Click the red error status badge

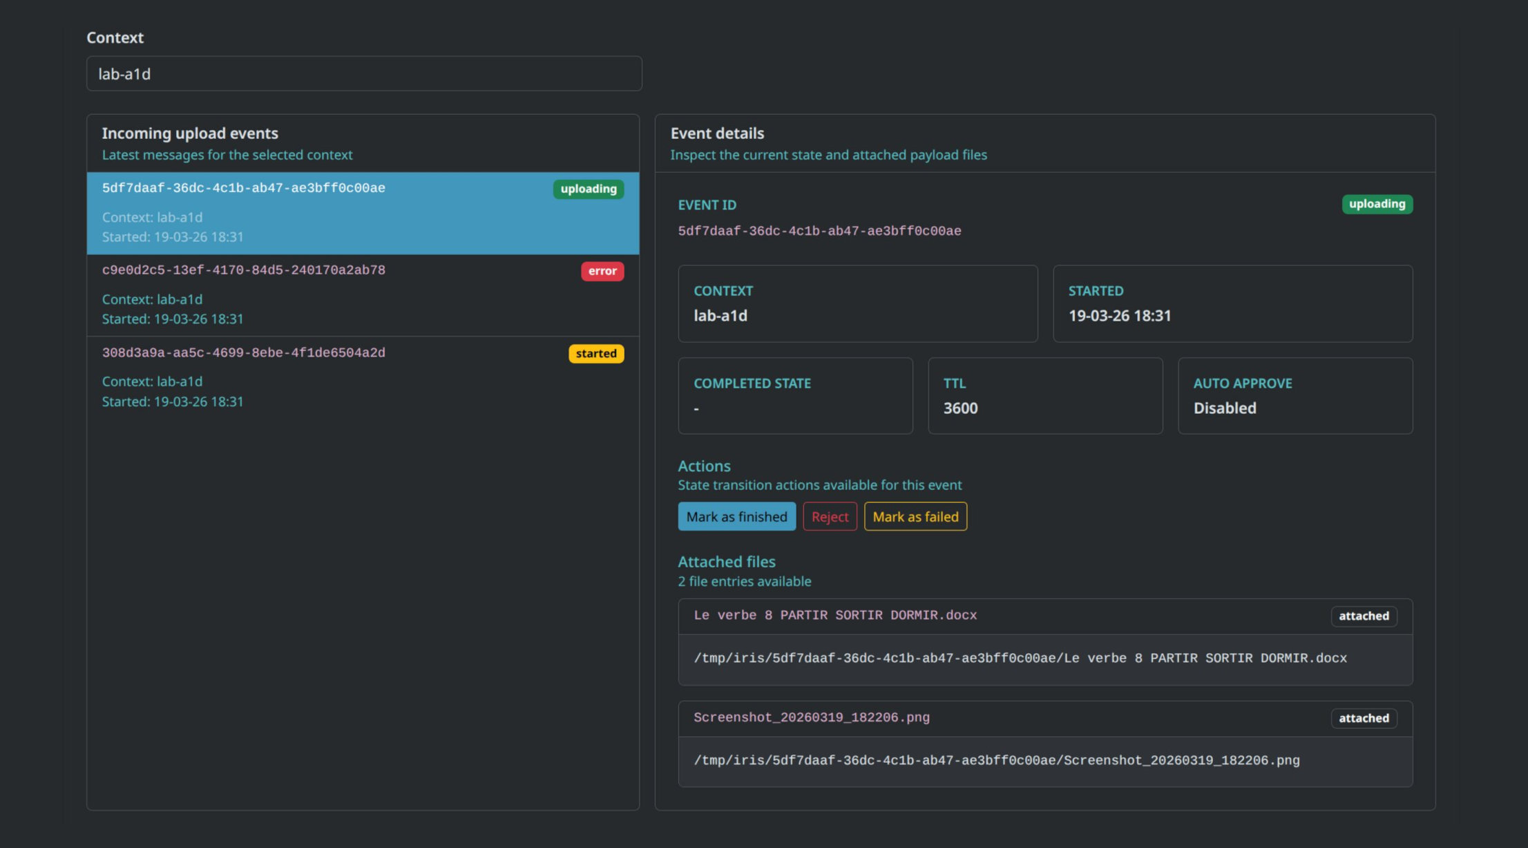602,271
